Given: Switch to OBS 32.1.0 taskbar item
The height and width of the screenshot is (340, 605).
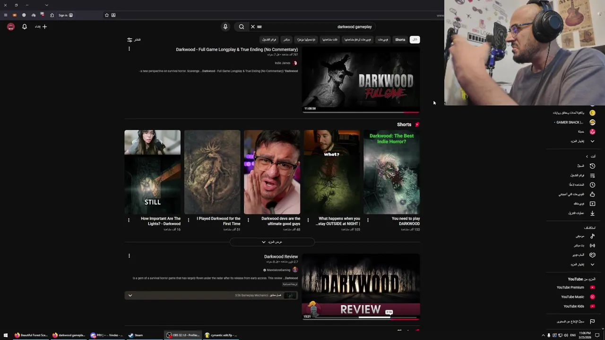Looking at the screenshot, I should [183, 335].
